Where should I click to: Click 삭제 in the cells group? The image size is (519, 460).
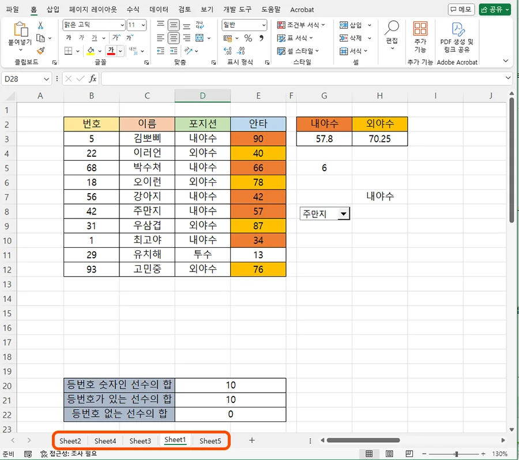pos(355,38)
